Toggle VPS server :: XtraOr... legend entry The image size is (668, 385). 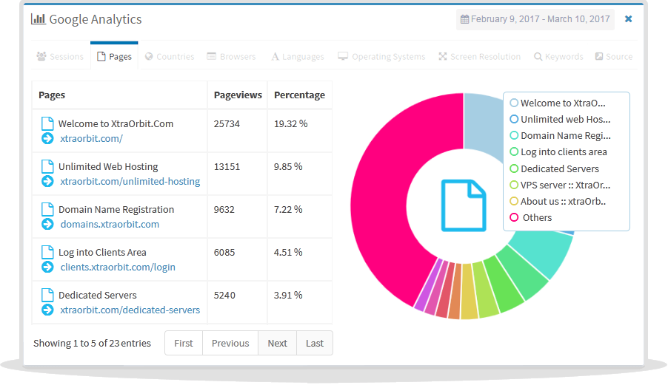tap(560, 185)
